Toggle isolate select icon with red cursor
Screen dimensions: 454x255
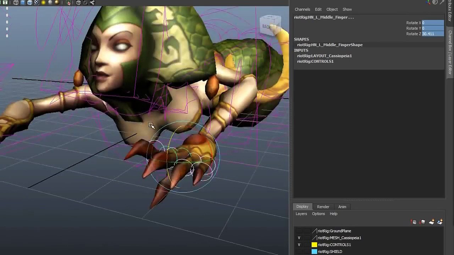tap(68, 2)
